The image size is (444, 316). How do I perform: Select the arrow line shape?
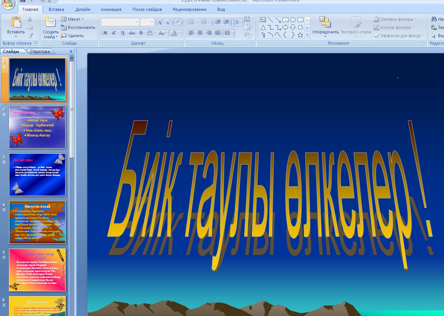(x=278, y=20)
